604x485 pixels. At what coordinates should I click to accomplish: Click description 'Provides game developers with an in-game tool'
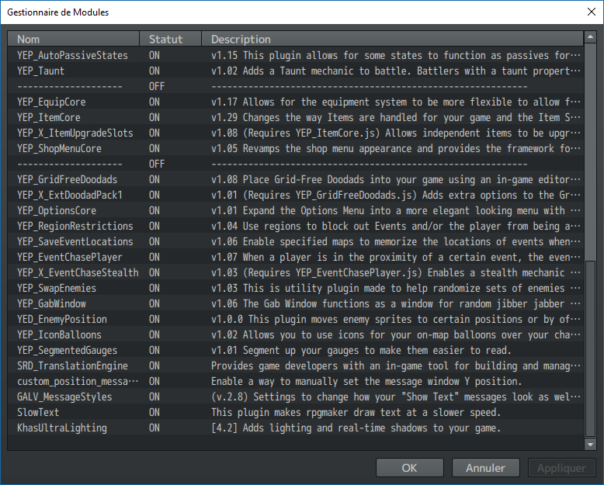coord(396,365)
